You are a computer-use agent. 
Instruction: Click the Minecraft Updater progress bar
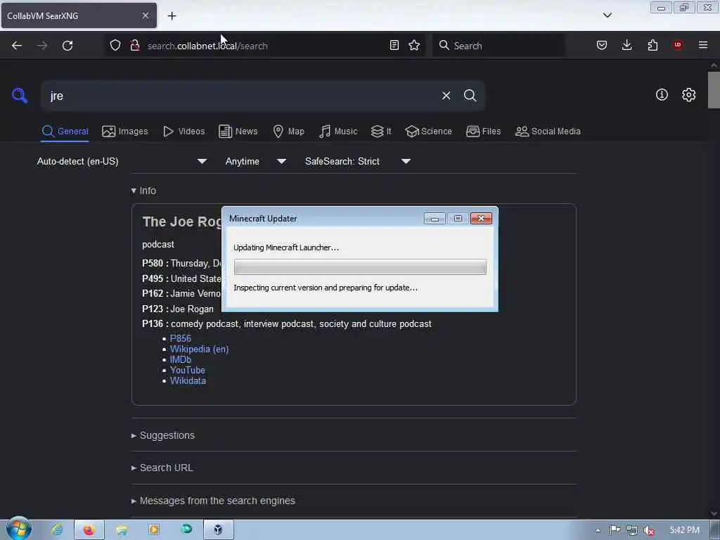point(360,266)
